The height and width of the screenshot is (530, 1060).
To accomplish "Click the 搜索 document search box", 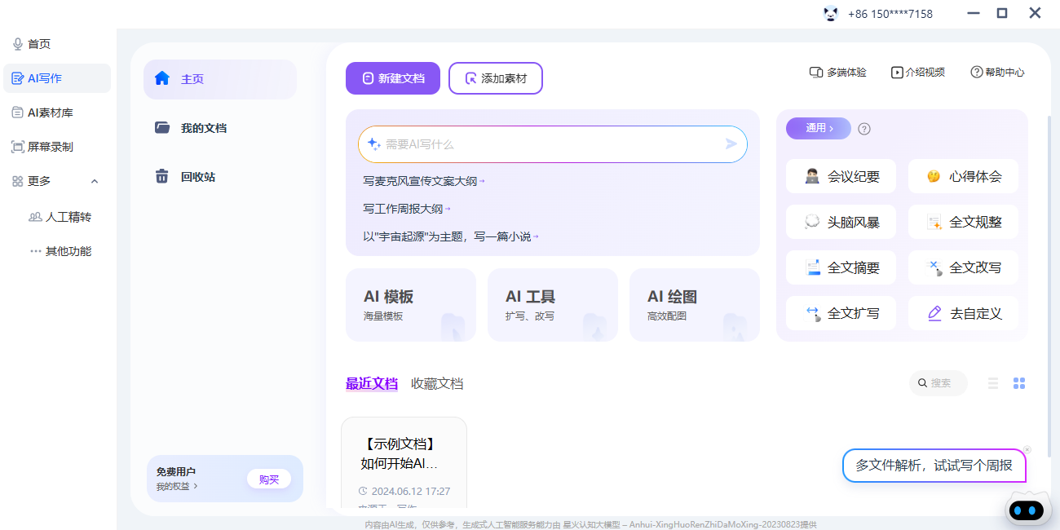I will pos(939,383).
